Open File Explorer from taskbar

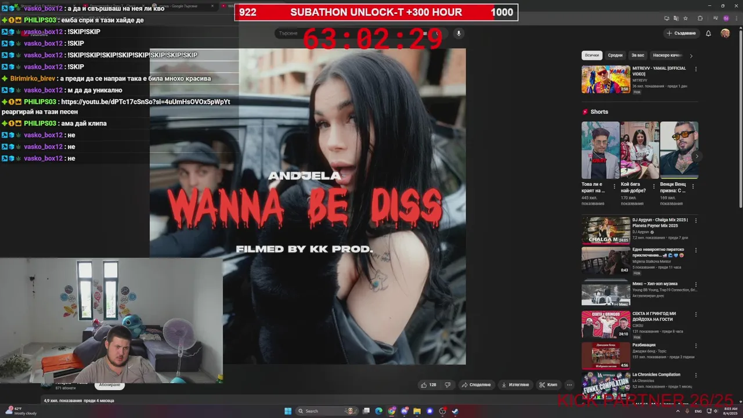417,411
